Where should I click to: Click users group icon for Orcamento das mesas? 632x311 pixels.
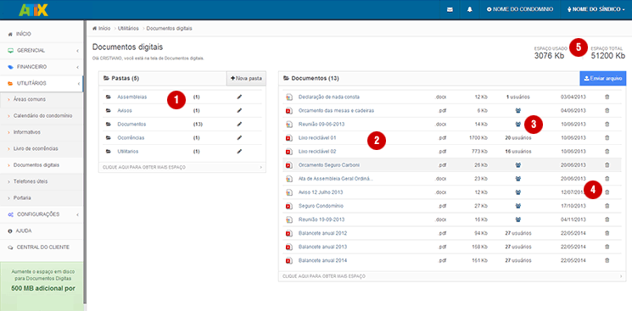[518, 110]
